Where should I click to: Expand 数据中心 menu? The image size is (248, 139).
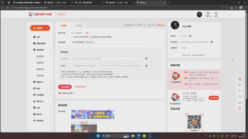pos(50,82)
